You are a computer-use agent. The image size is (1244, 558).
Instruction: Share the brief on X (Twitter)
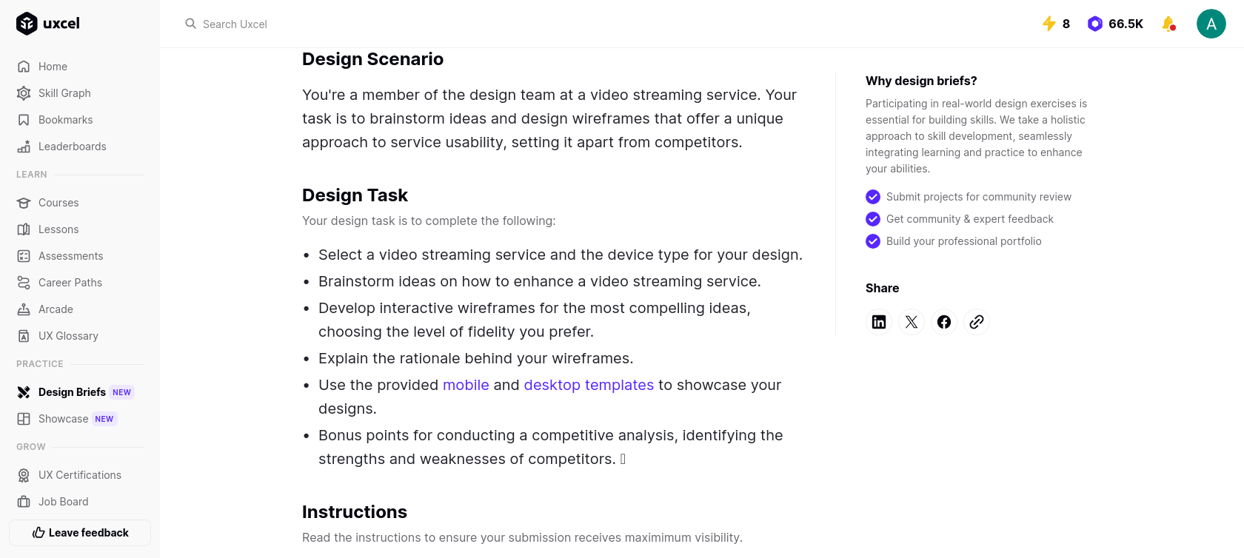912,322
